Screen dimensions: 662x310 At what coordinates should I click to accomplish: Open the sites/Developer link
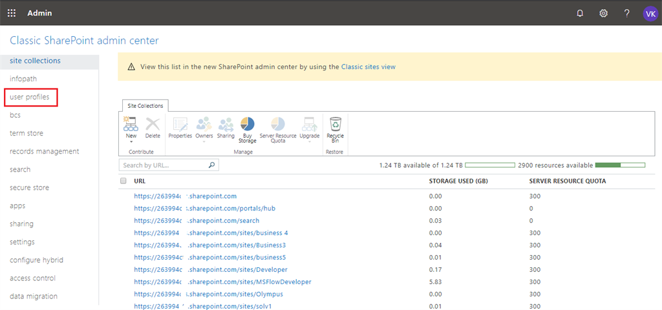pyautogui.click(x=211, y=269)
